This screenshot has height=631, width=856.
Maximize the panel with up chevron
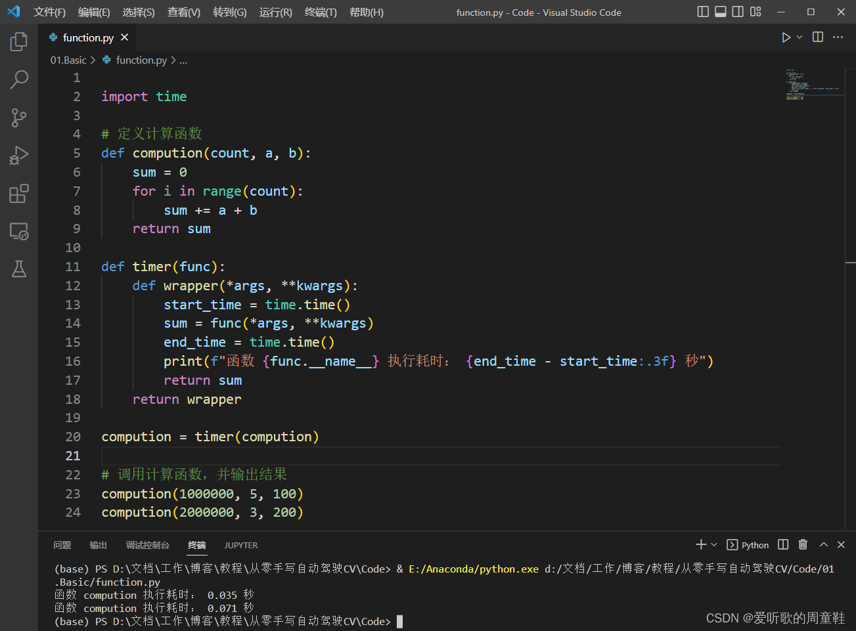coord(823,544)
